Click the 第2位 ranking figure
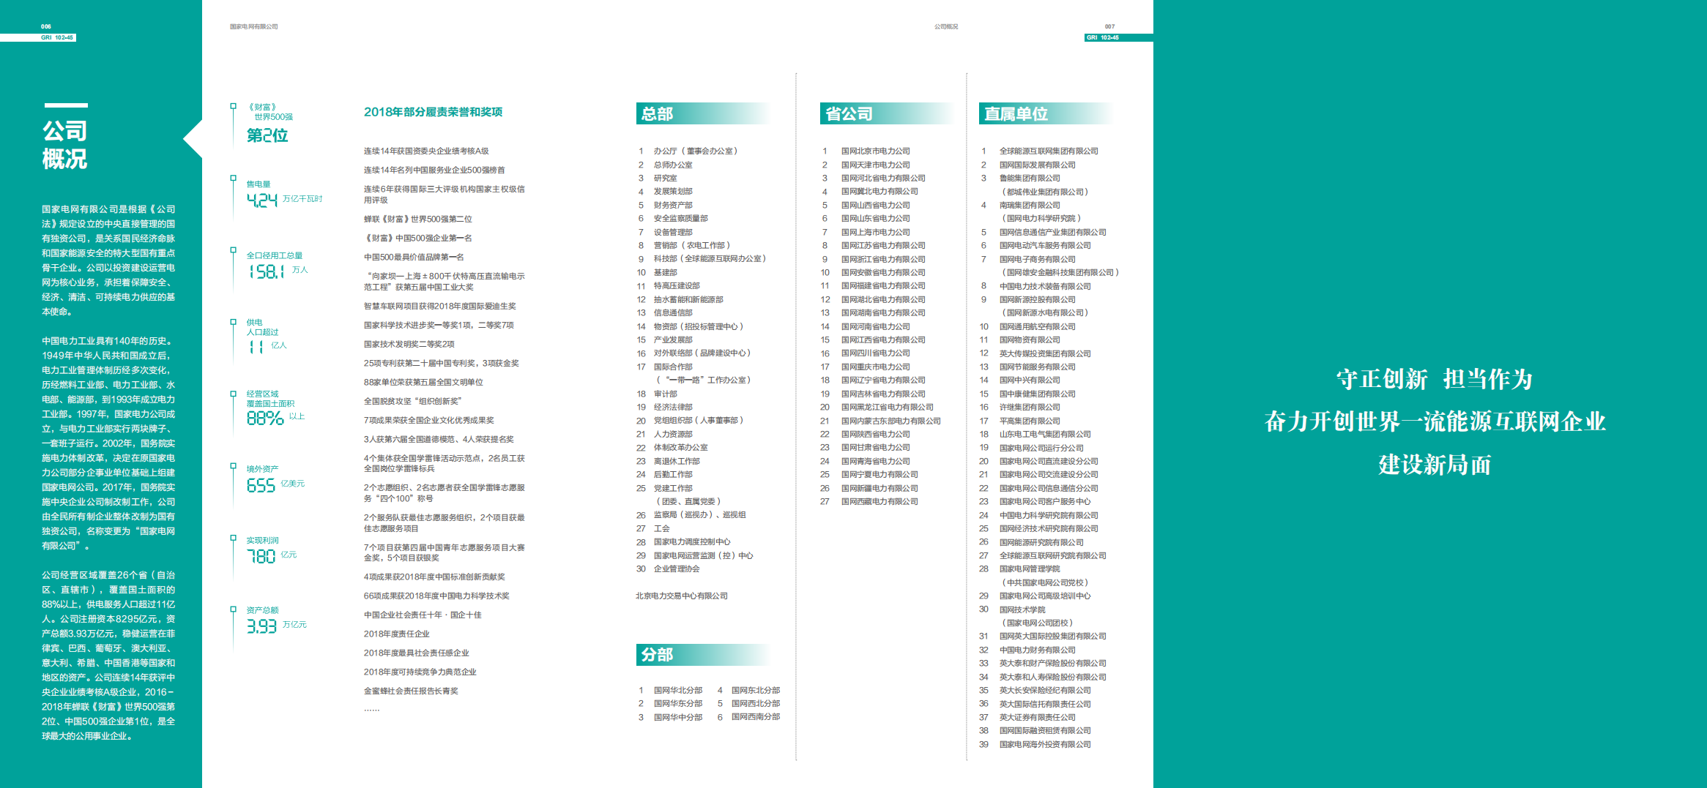 tap(267, 135)
